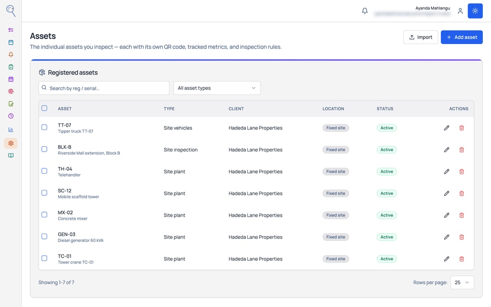Click the STATUS column header

385,109
